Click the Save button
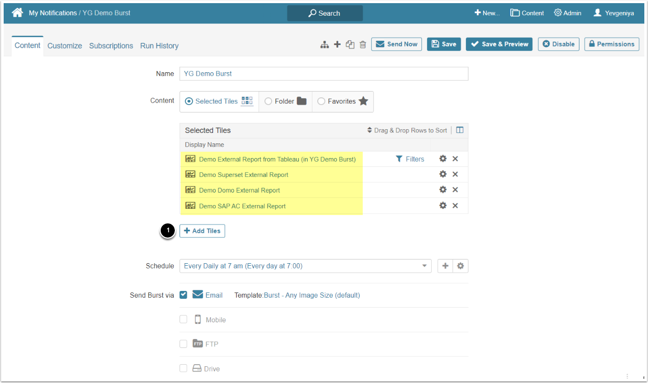This screenshot has width=648, height=383. (x=444, y=44)
